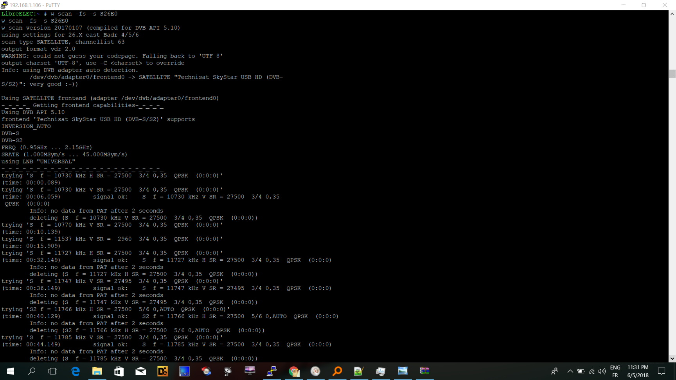Open taskbar Search magnifier
This screenshot has width=676, height=380.
(x=32, y=371)
